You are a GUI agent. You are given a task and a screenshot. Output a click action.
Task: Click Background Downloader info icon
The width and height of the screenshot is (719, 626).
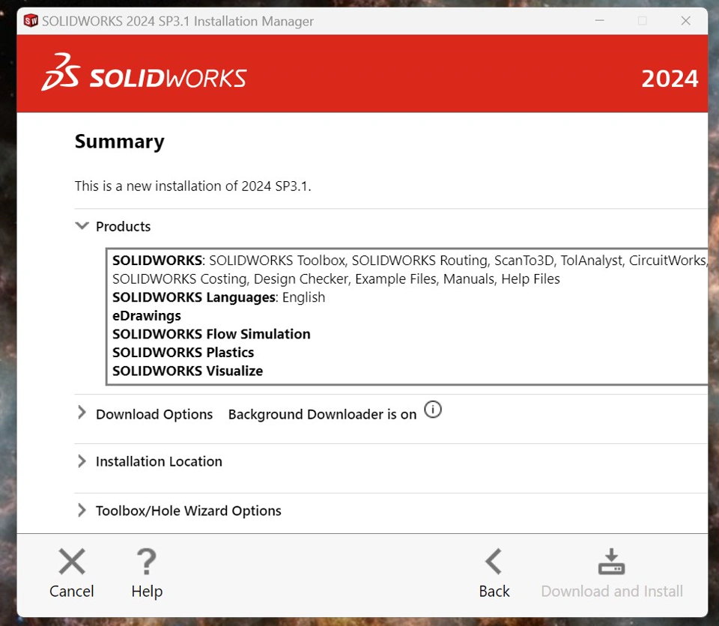[432, 410]
